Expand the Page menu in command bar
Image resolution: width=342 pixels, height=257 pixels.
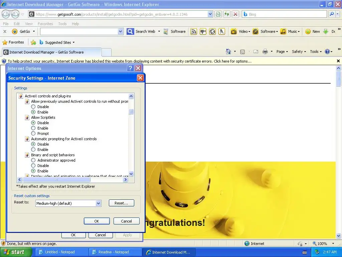(282, 52)
